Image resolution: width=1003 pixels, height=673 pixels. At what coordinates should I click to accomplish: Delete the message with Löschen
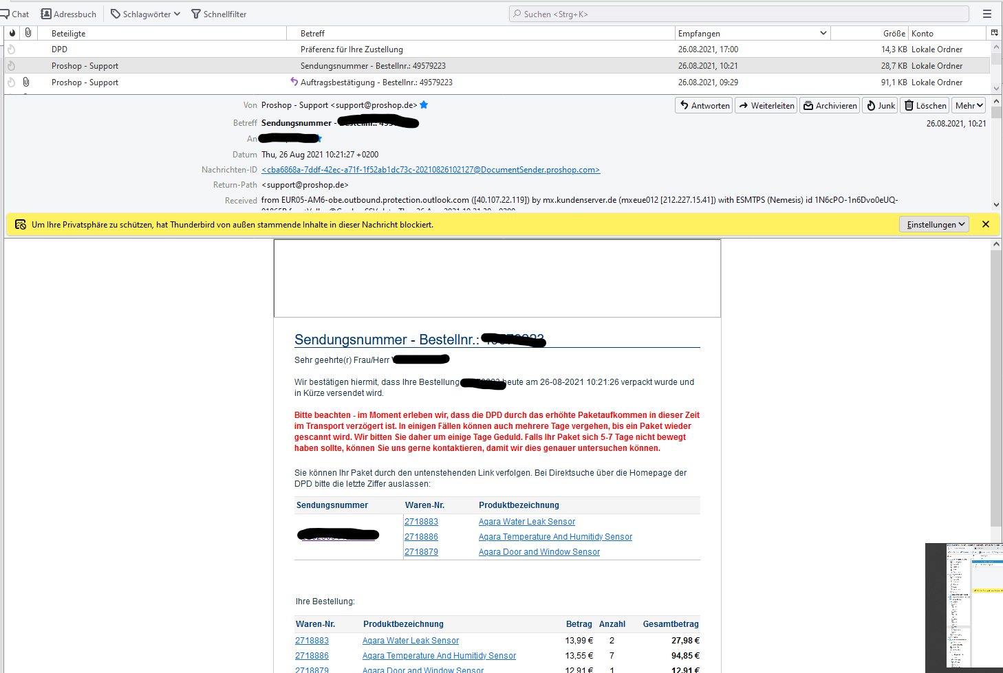925,105
